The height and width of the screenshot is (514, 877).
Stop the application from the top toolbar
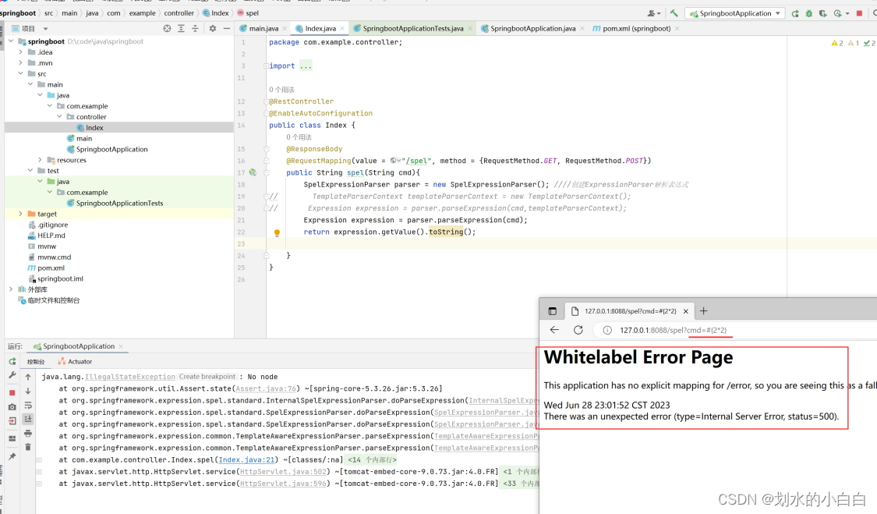[x=859, y=13]
